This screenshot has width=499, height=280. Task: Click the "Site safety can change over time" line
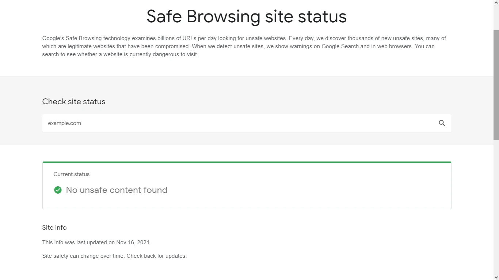click(83, 256)
